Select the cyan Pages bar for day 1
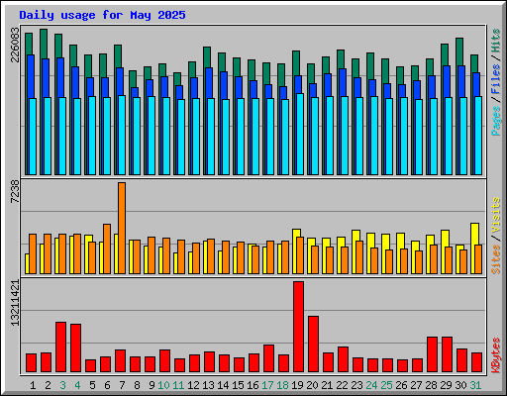Screen dimensions: 507x396 tap(33, 137)
